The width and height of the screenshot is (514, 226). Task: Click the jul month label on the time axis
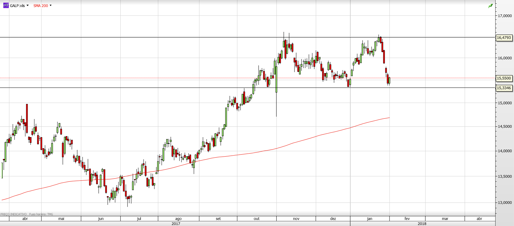[x=139, y=219]
